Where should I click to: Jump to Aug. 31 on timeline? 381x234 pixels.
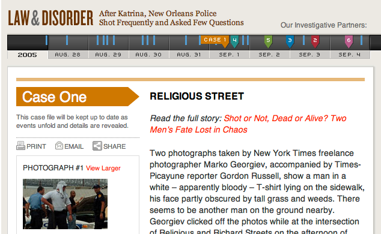pyautogui.click(x=189, y=55)
